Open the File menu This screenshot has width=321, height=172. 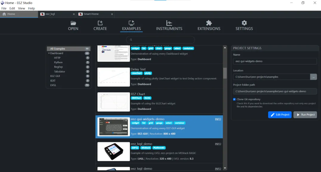point(4,8)
